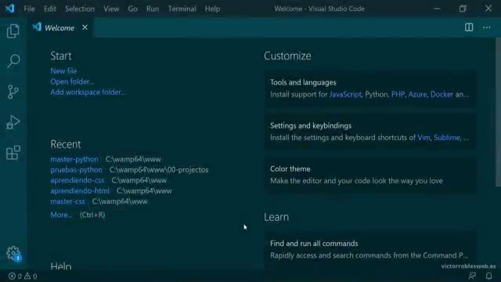Click the Tools and languages card title
The image size is (501, 282).
point(303,82)
